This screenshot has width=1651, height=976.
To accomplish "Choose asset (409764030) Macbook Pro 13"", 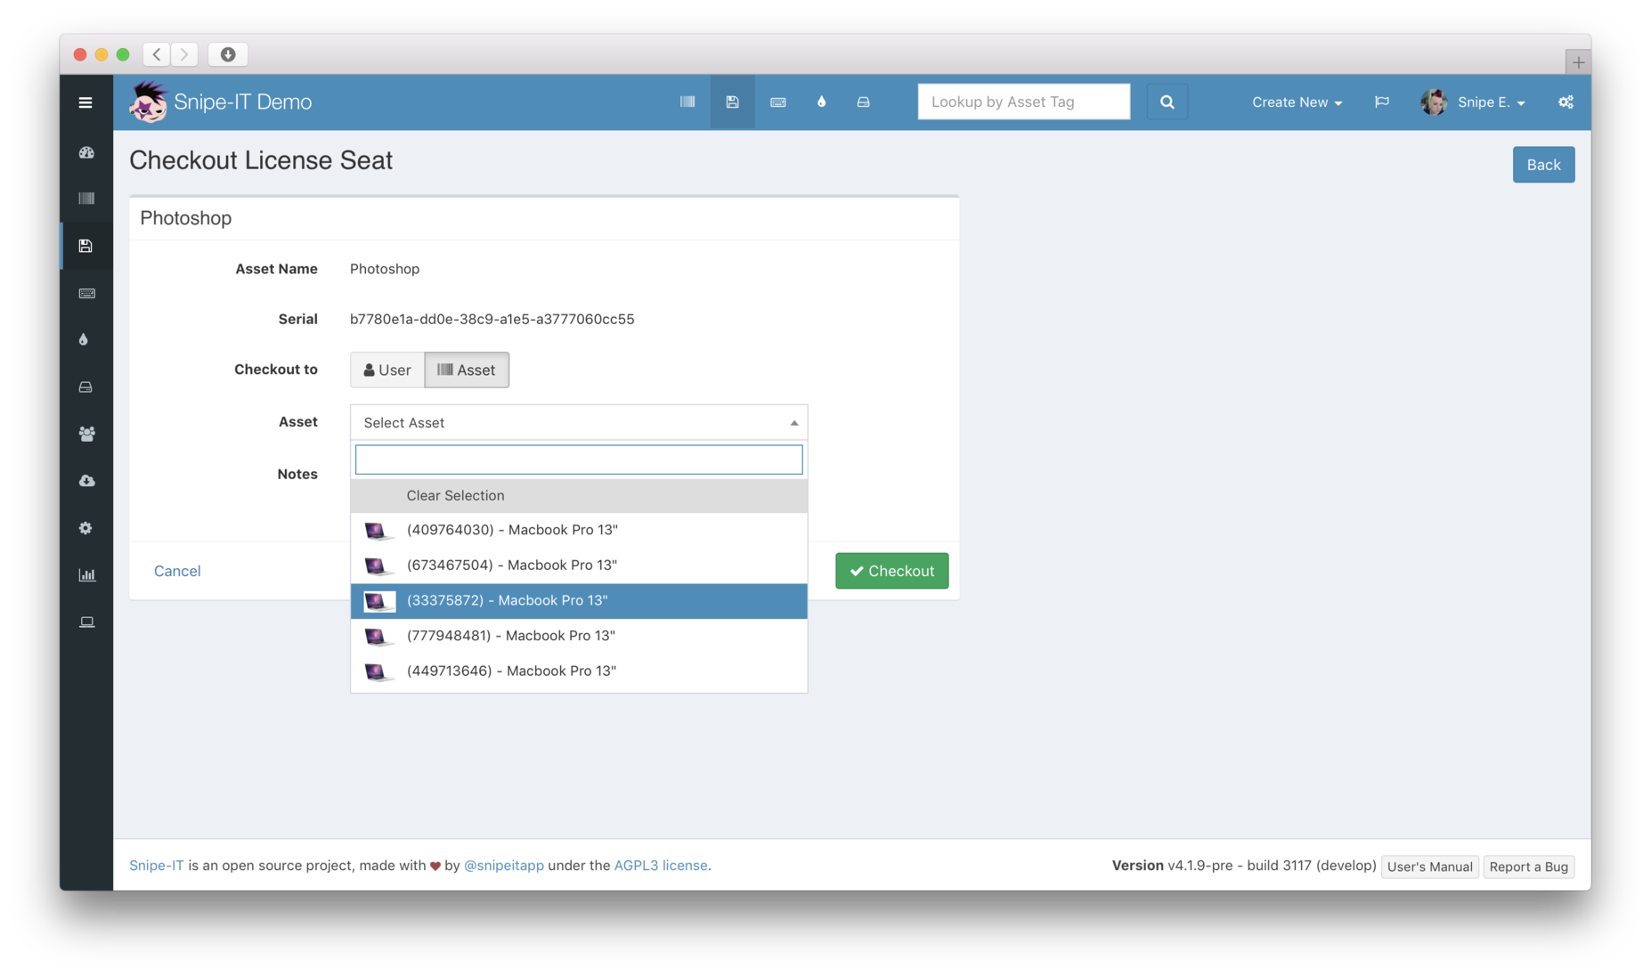I will point(579,530).
